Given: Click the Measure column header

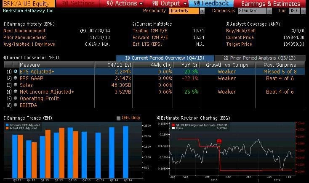Looking at the screenshot, I should (x=56, y=65).
